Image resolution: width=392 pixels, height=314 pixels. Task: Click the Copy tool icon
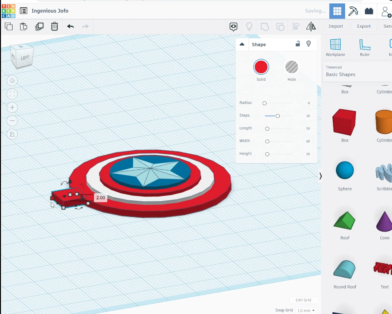[9, 26]
